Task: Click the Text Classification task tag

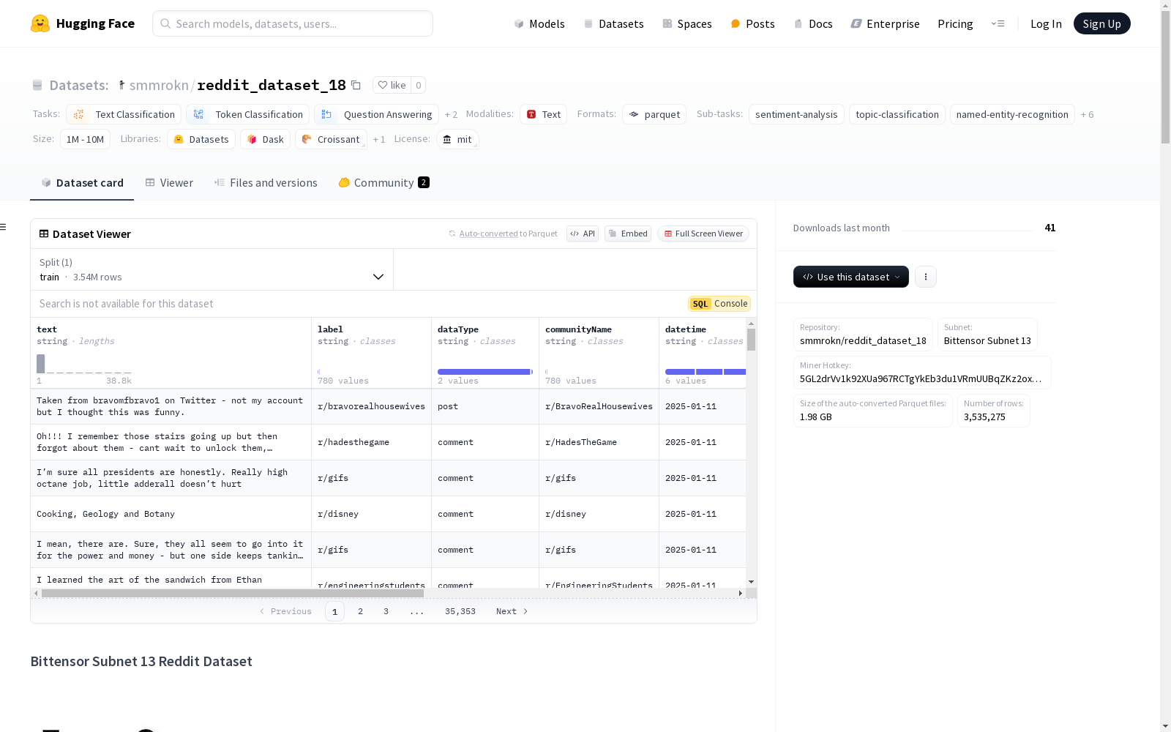Action: pos(124,114)
